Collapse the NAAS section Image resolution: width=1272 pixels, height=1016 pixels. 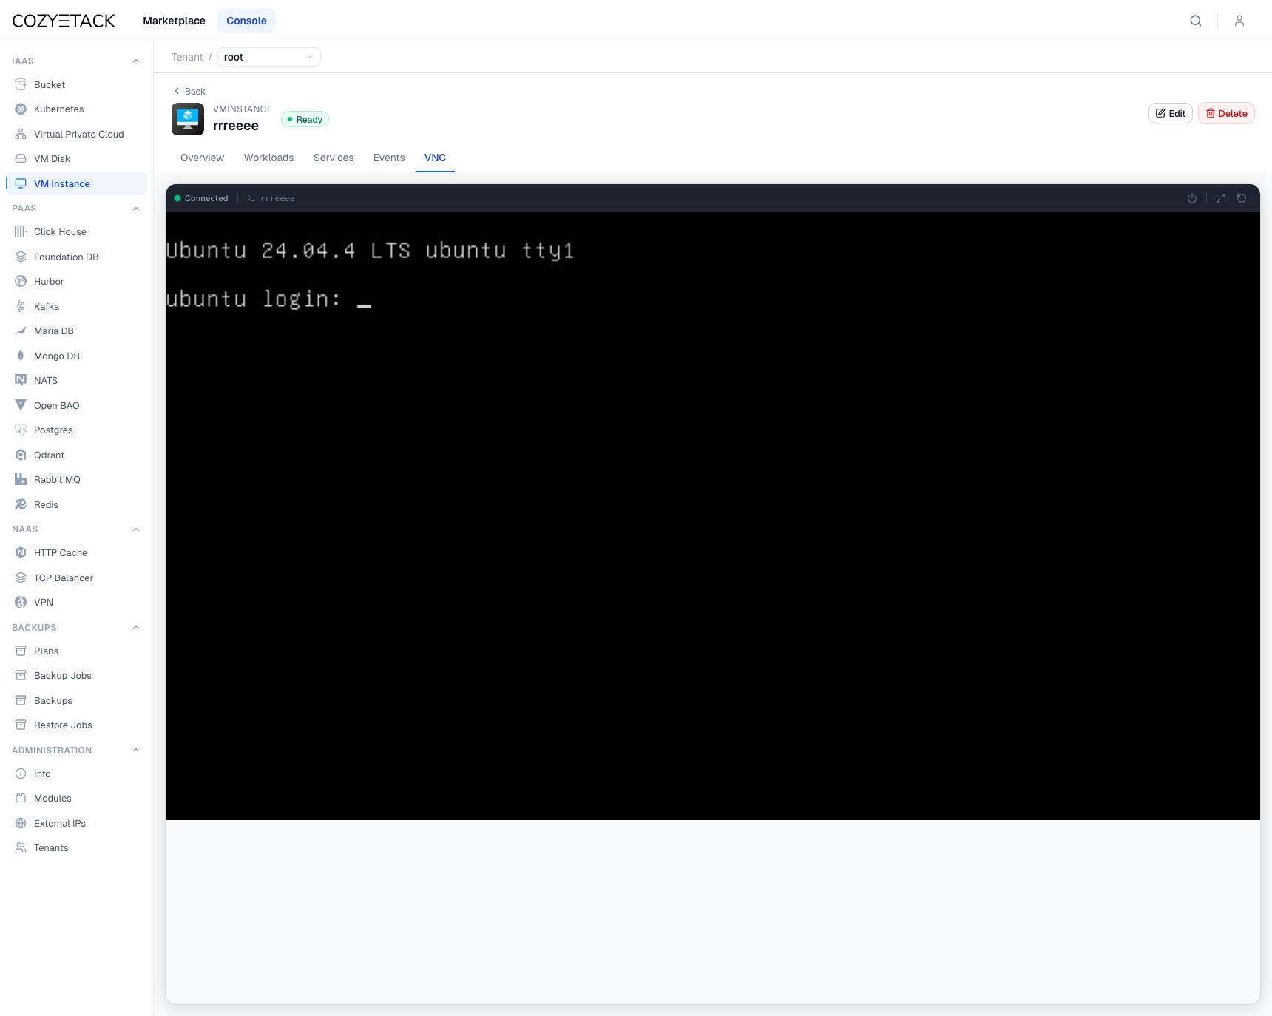tap(136, 529)
